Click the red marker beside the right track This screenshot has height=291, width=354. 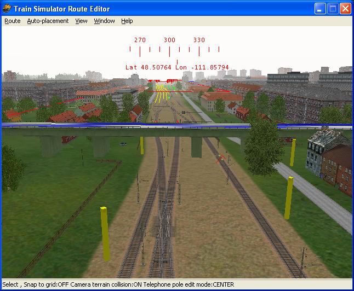(x=221, y=159)
